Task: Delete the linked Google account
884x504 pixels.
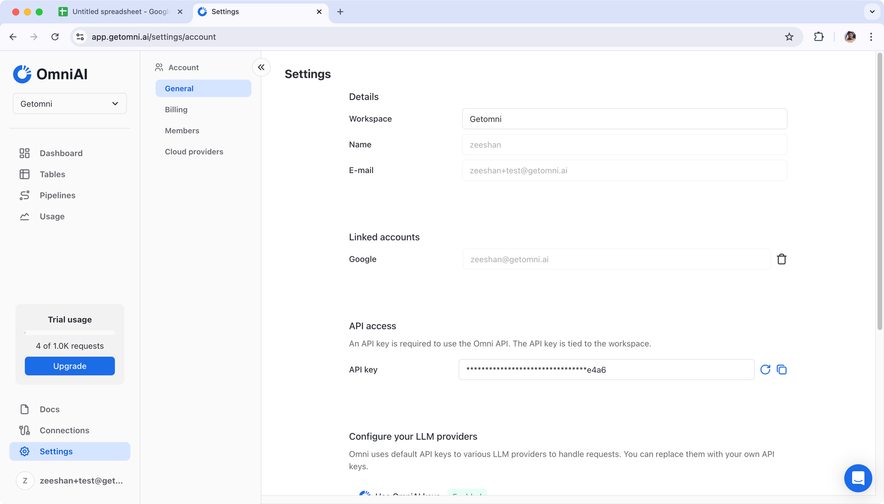Action: pos(782,259)
